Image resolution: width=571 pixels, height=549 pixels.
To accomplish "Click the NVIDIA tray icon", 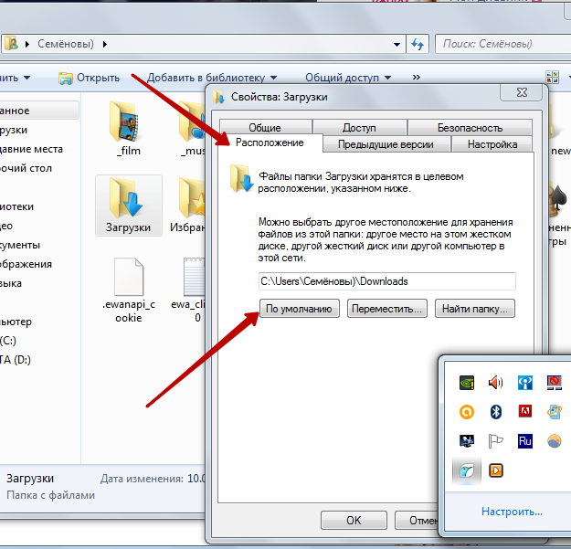I will [467, 383].
